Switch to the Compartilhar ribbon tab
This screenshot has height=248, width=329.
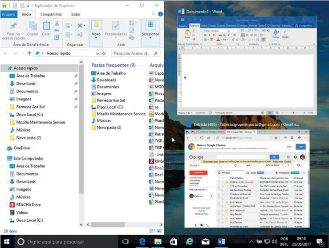click(x=51, y=14)
